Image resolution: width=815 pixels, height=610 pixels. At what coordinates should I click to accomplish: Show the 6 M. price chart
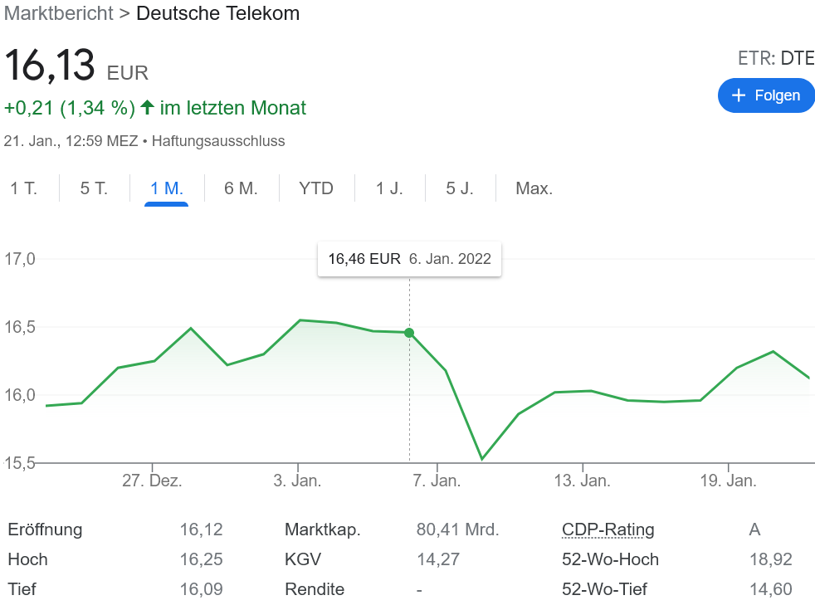click(x=241, y=188)
